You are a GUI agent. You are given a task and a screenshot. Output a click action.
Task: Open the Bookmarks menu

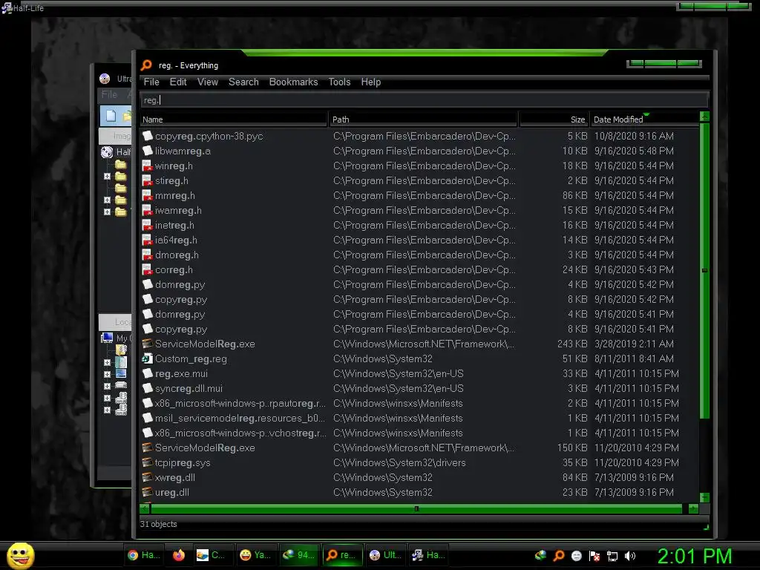click(x=293, y=82)
